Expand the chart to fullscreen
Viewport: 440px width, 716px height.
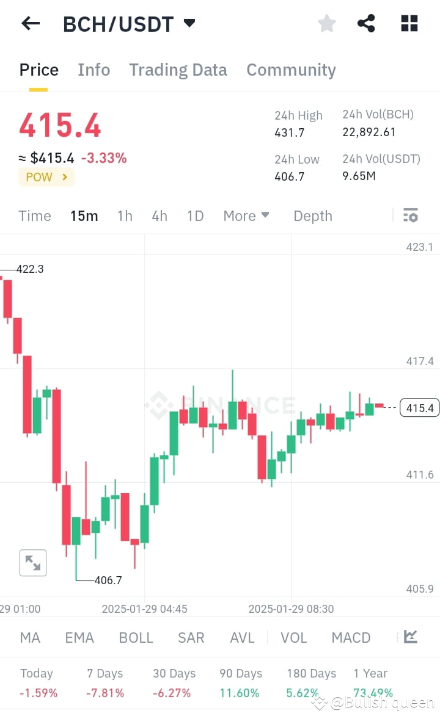[32, 562]
